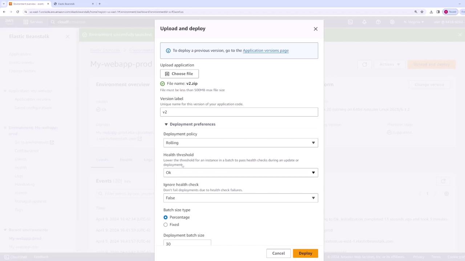Cancel the upload dialog
This screenshot has height=261, width=465.
click(x=278, y=253)
